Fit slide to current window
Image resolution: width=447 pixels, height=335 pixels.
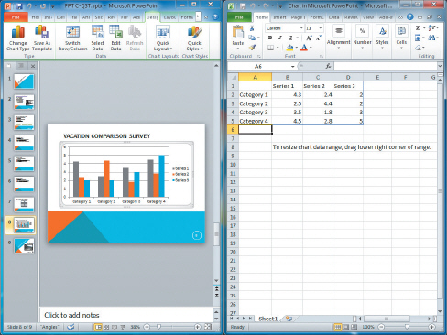tap(208, 327)
